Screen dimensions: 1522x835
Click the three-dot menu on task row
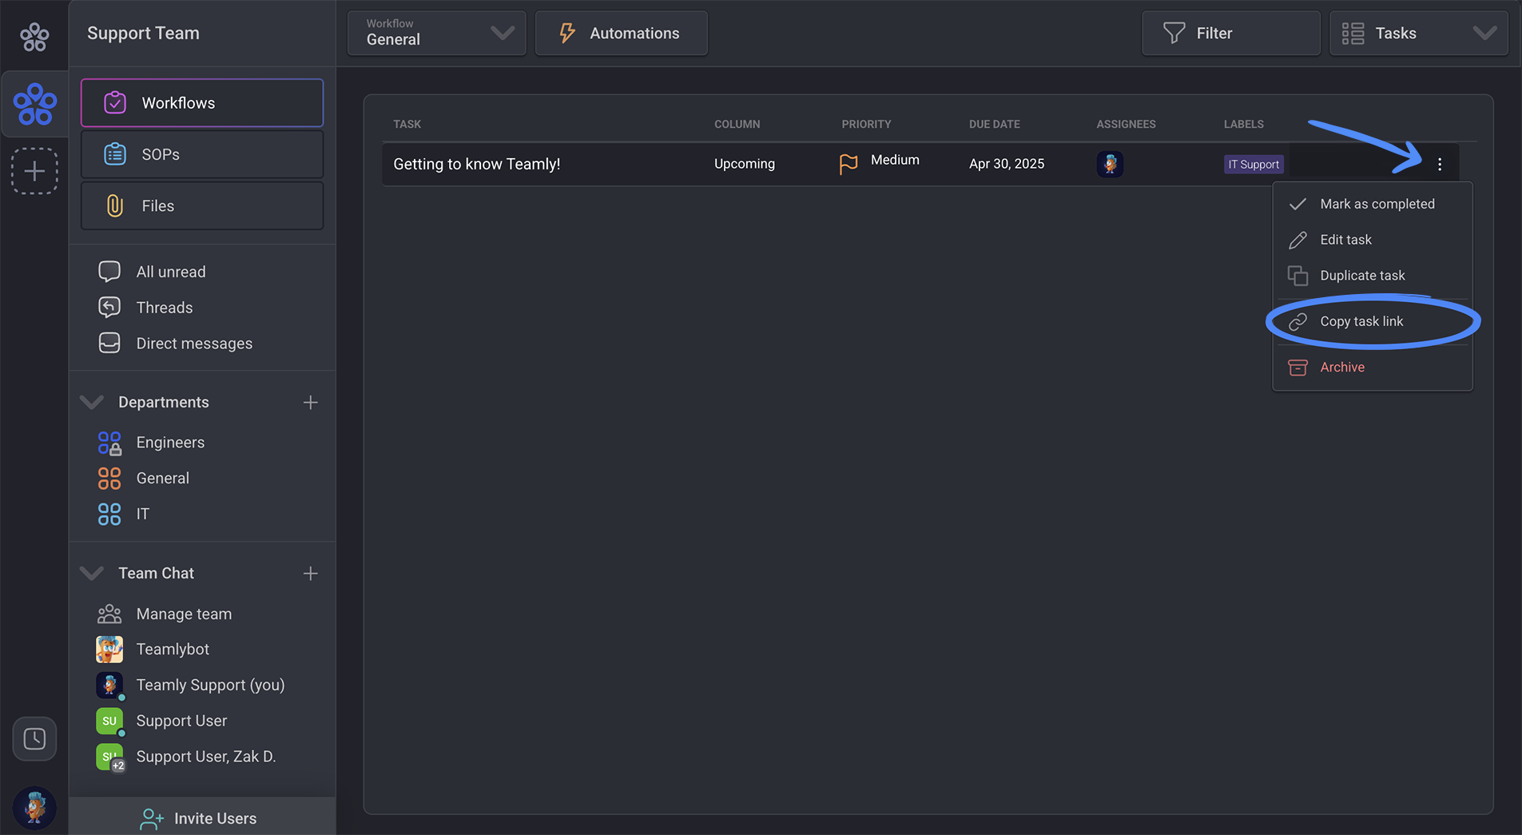[1440, 165]
